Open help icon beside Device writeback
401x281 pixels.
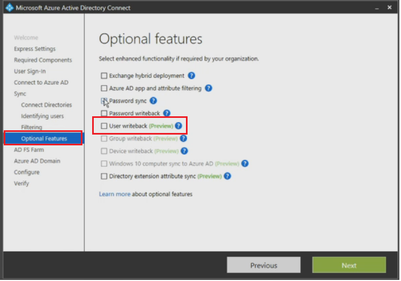click(x=184, y=151)
